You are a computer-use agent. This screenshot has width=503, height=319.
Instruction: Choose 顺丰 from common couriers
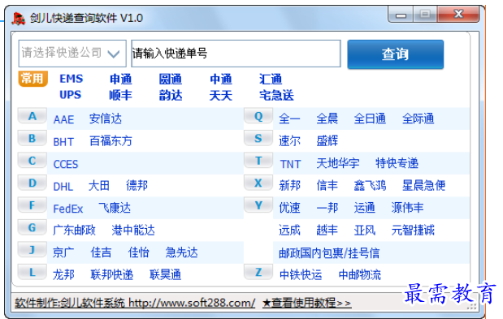tap(120, 95)
